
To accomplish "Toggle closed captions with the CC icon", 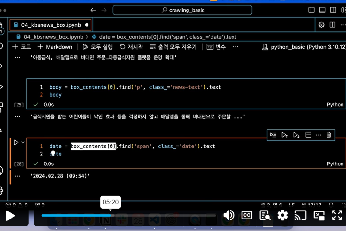I will [x=247, y=215].
